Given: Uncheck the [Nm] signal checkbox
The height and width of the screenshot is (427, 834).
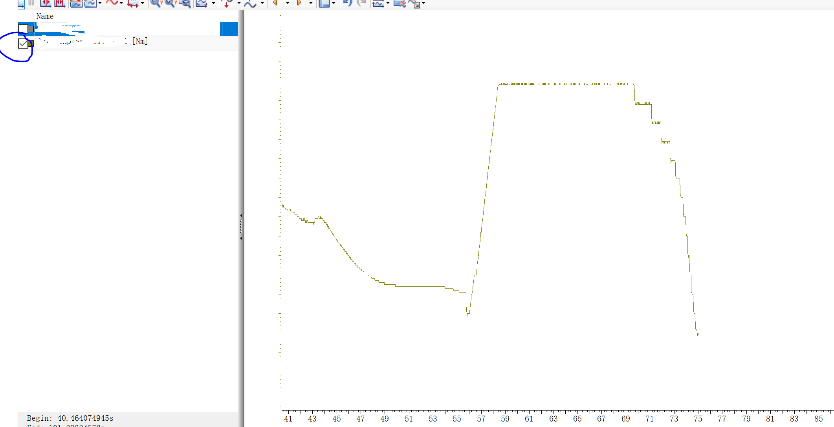Looking at the screenshot, I should 23,44.
